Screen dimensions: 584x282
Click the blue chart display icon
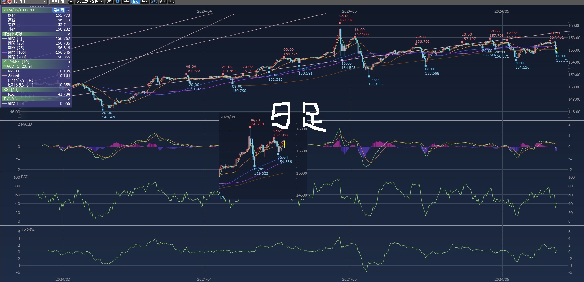154,2
